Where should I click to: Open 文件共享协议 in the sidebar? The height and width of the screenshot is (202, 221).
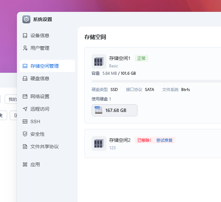[47, 147]
